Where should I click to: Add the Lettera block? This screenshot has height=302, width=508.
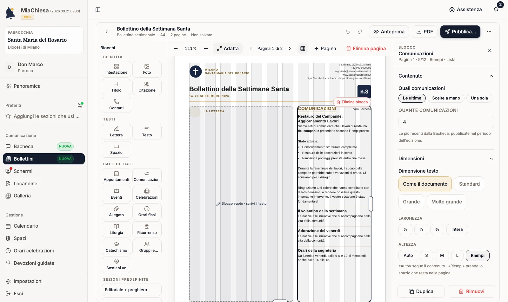[x=117, y=132]
